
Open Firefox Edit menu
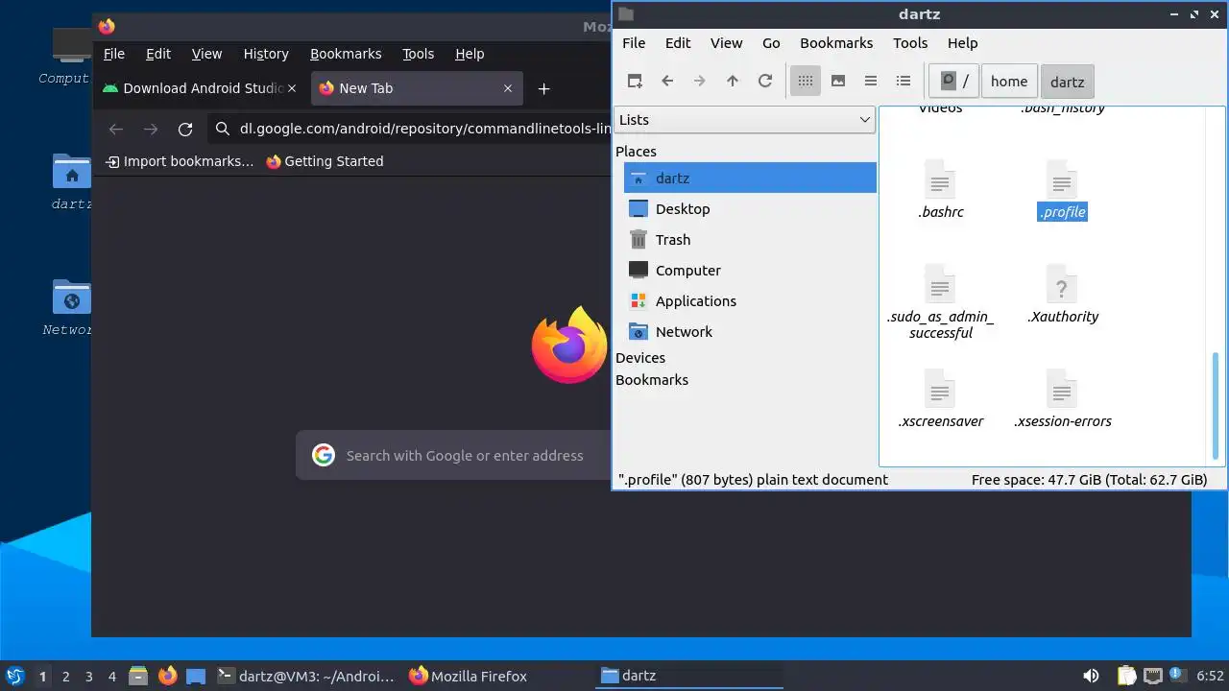coord(158,54)
